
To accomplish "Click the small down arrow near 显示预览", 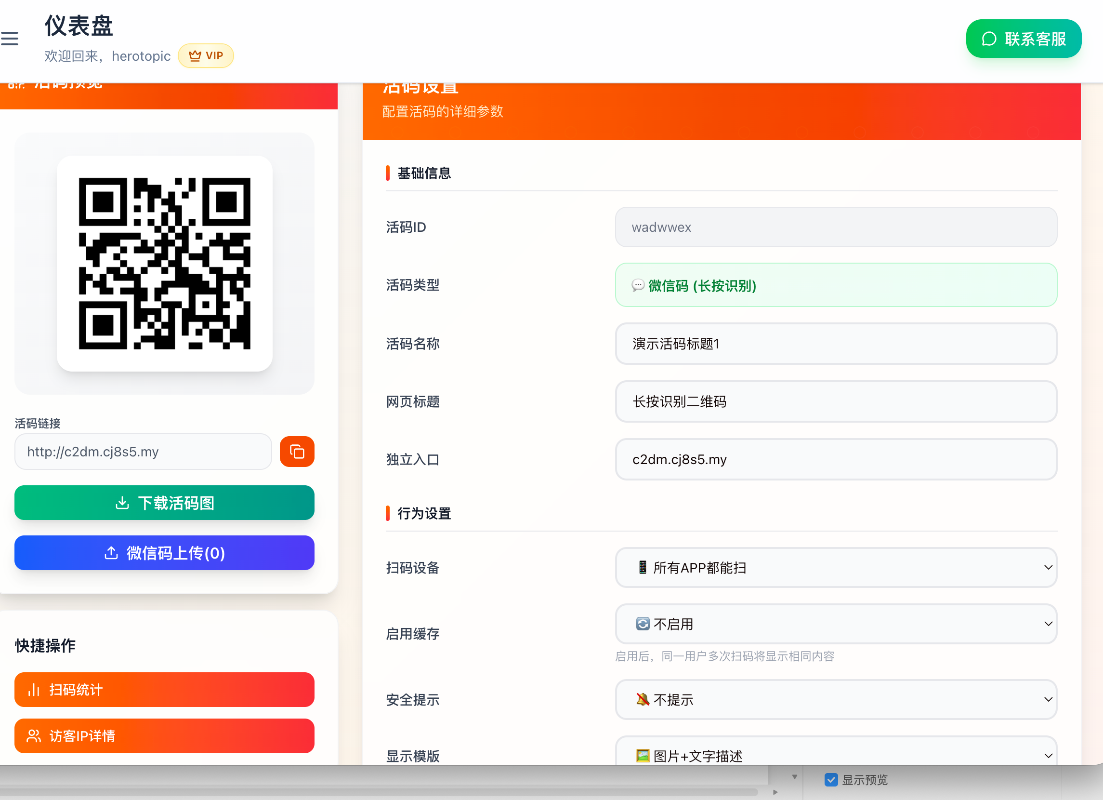I will [x=795, y=777].
